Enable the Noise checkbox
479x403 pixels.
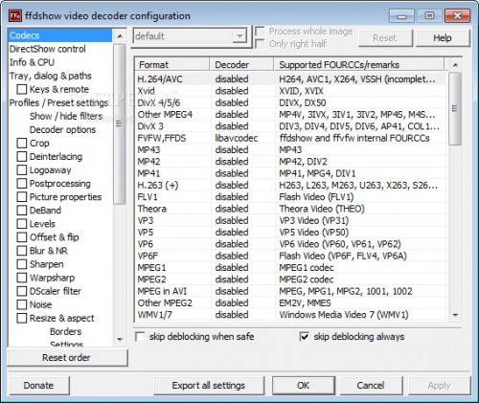point(22,304)
